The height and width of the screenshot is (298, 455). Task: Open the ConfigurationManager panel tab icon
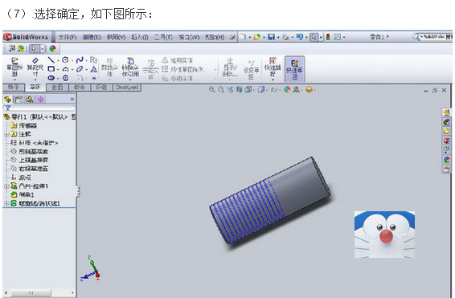pos(30,100)
